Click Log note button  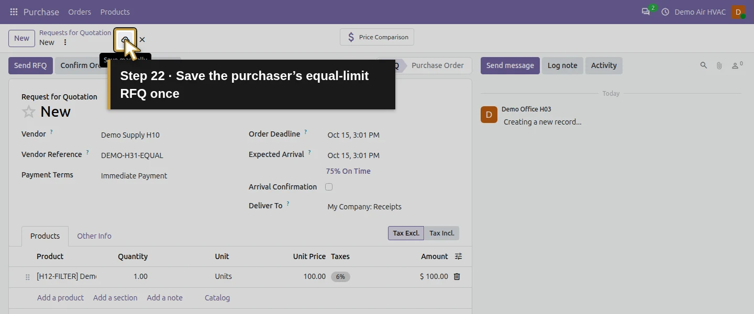562,65
